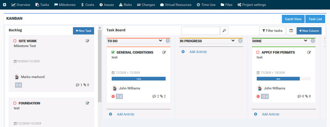Expand the IN PROGRESS column chevron
Screen dimensions: 330x127
[x=233, y=41]
